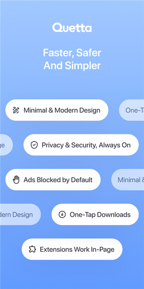Click the 'Faster, Safer' headline line
This screenshot has height=289, width=144.
(x=72, y=53)
